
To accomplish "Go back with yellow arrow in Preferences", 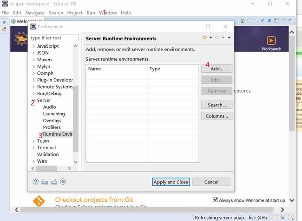I will [204, 38].
